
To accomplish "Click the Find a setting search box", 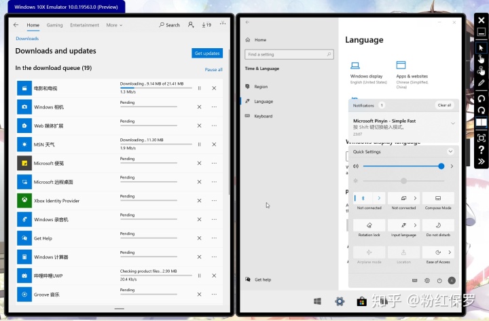I will click(x=289, y=54).
